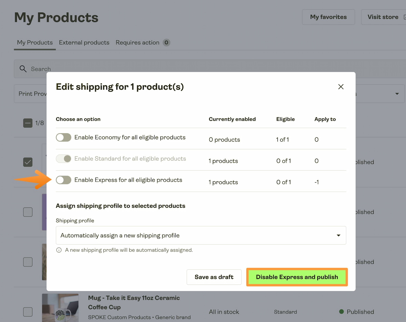Toggle the disabled Enable Standard switch
This screenshot has height=322, width=406.
tap(63, 159)
